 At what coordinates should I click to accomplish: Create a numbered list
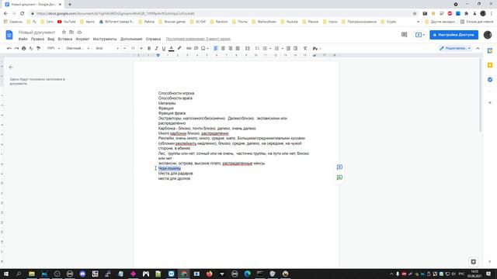point(276,48)
